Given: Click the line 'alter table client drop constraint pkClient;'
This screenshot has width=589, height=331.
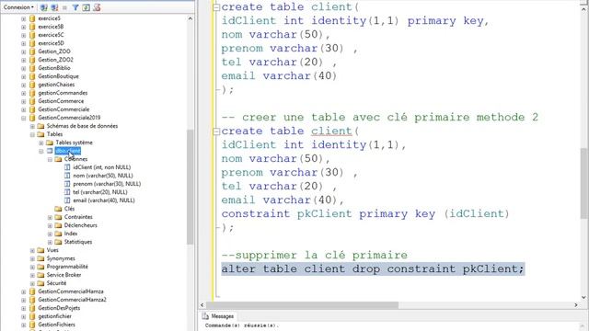Looking at the screenshot, I should point(372,269).
